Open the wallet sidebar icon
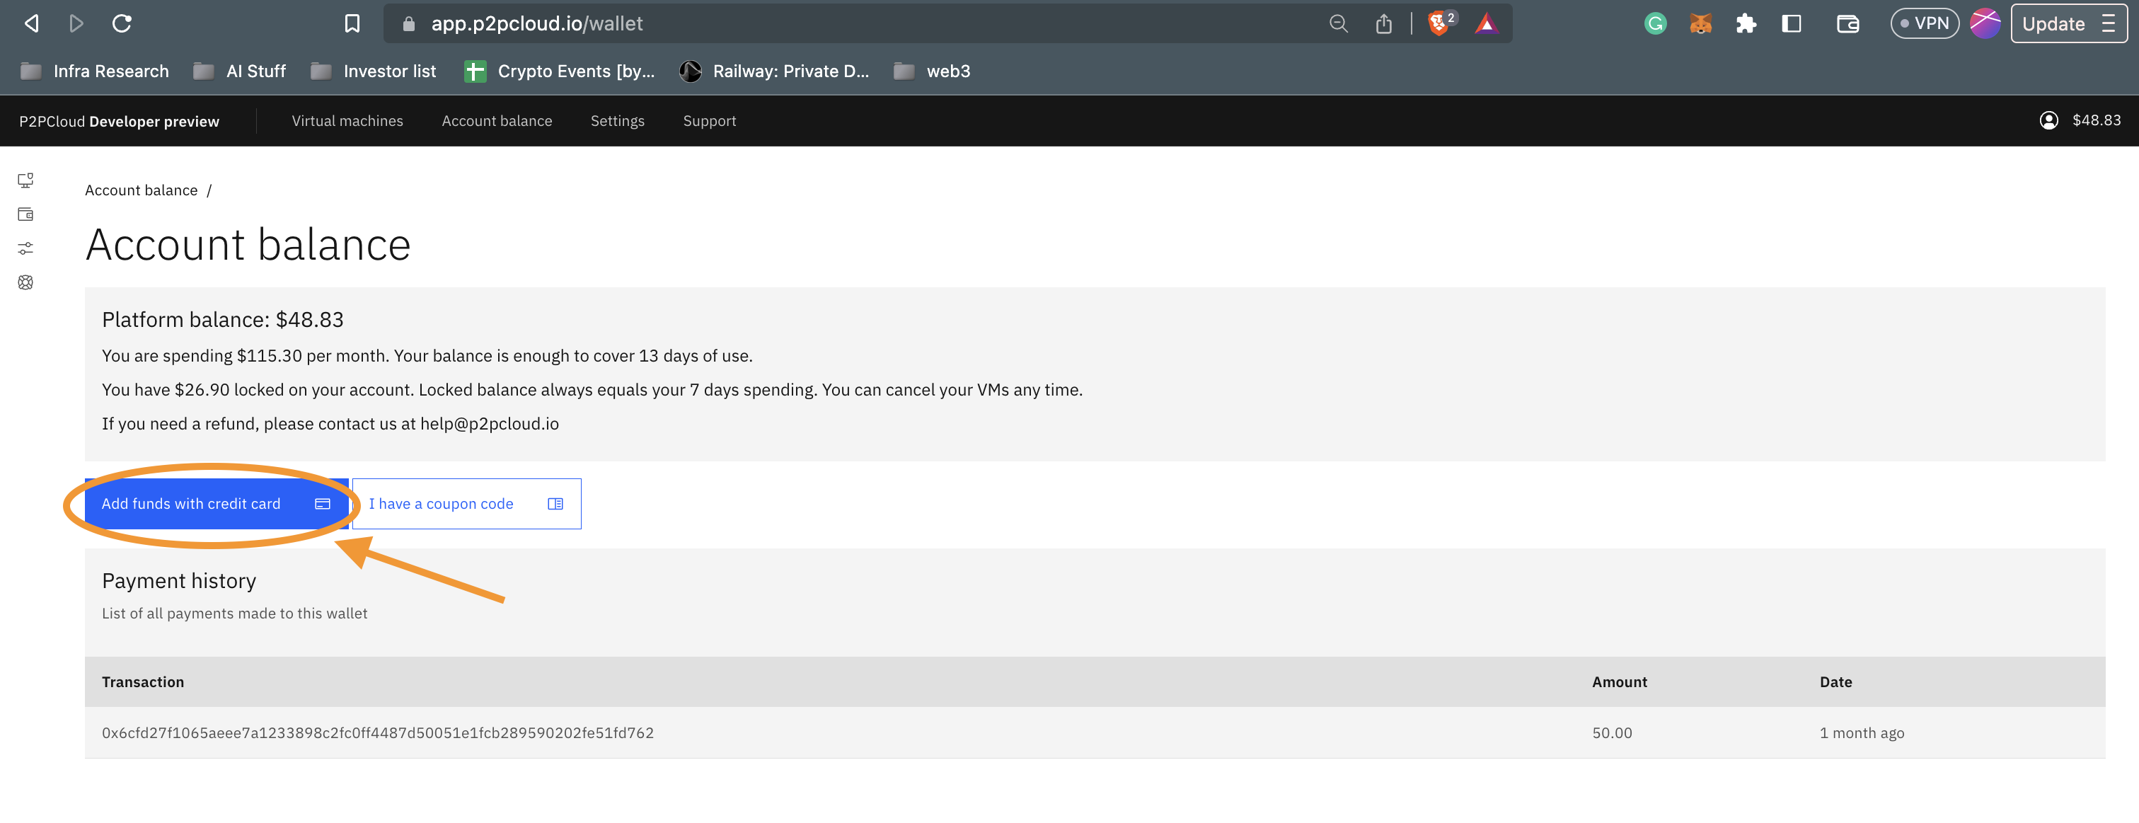The image size is (2139, 823). pos(25,214)
